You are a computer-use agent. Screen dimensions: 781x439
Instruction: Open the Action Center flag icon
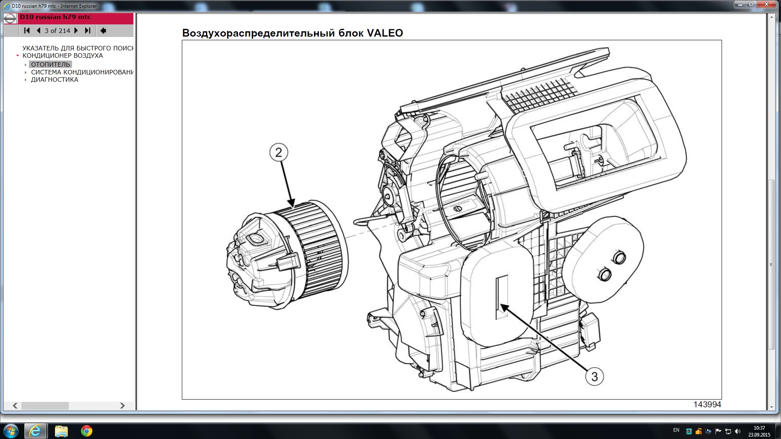[718, 431]
